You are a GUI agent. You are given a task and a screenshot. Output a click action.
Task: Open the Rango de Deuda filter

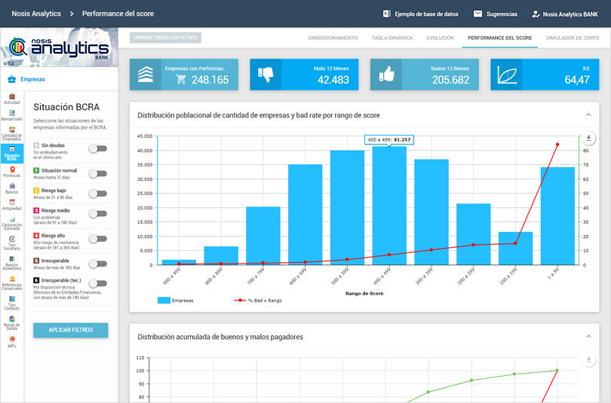pos(11,323)
